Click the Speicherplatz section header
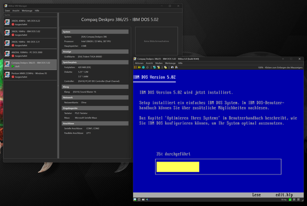 click(95, 62)
